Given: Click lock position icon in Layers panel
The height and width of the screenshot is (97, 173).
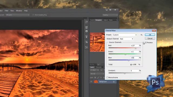Looking at the screenshot, I should [x=101, y=78].
